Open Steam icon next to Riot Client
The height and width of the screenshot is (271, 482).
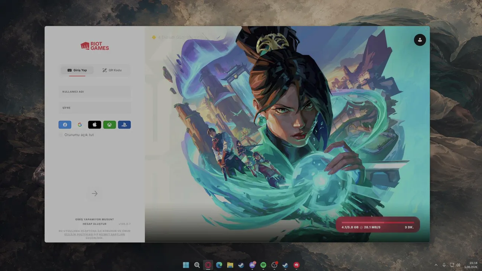(x=285, y=265)
